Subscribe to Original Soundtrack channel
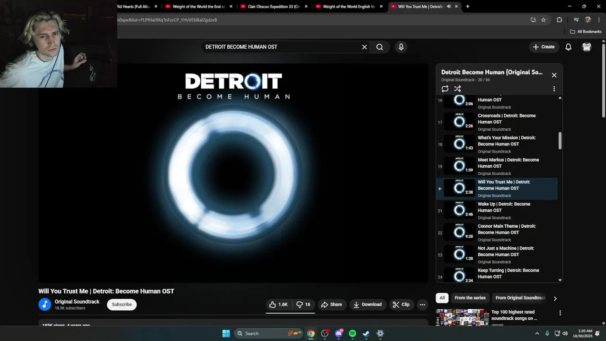Screen dimensions: 606x341 coord(122,305)
